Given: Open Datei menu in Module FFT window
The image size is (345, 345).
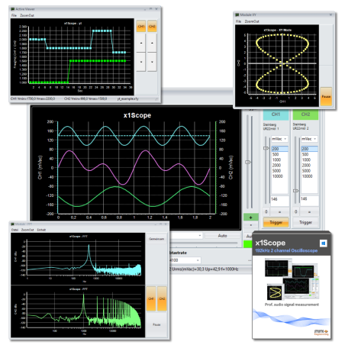Looking at the screenshot, I should tap(15, 230).
